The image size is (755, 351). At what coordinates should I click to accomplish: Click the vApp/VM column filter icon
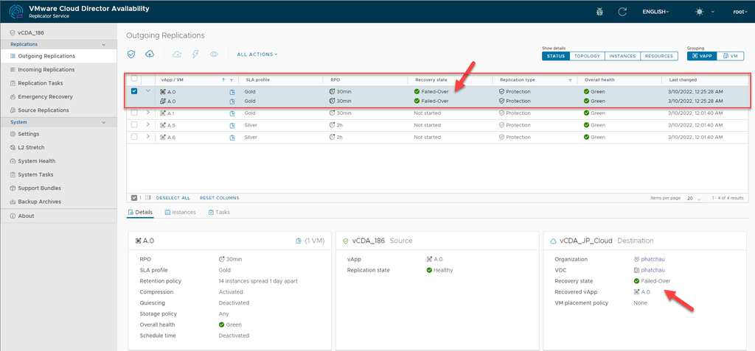point(232,80)
